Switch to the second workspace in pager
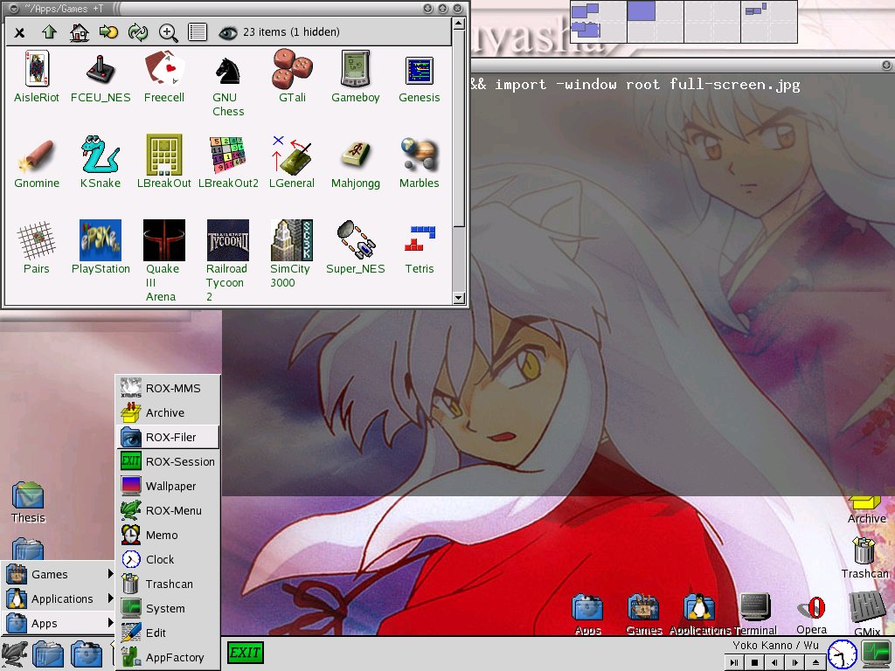Image resolution: width=895 pixels, height=671 pixels. tap(655, 22)
